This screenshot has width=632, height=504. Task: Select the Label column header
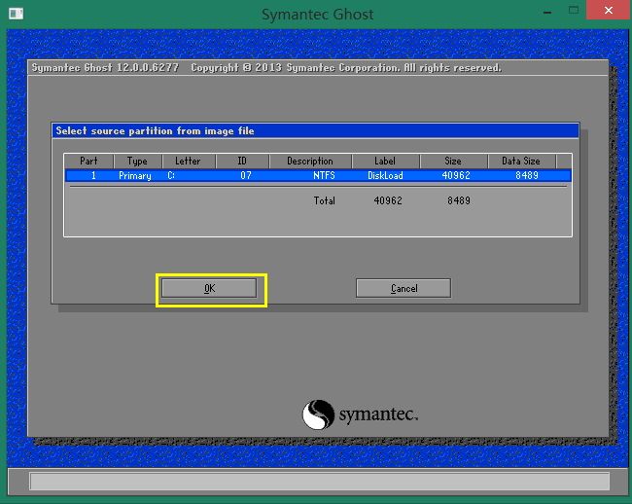click(x=385, y=161)
